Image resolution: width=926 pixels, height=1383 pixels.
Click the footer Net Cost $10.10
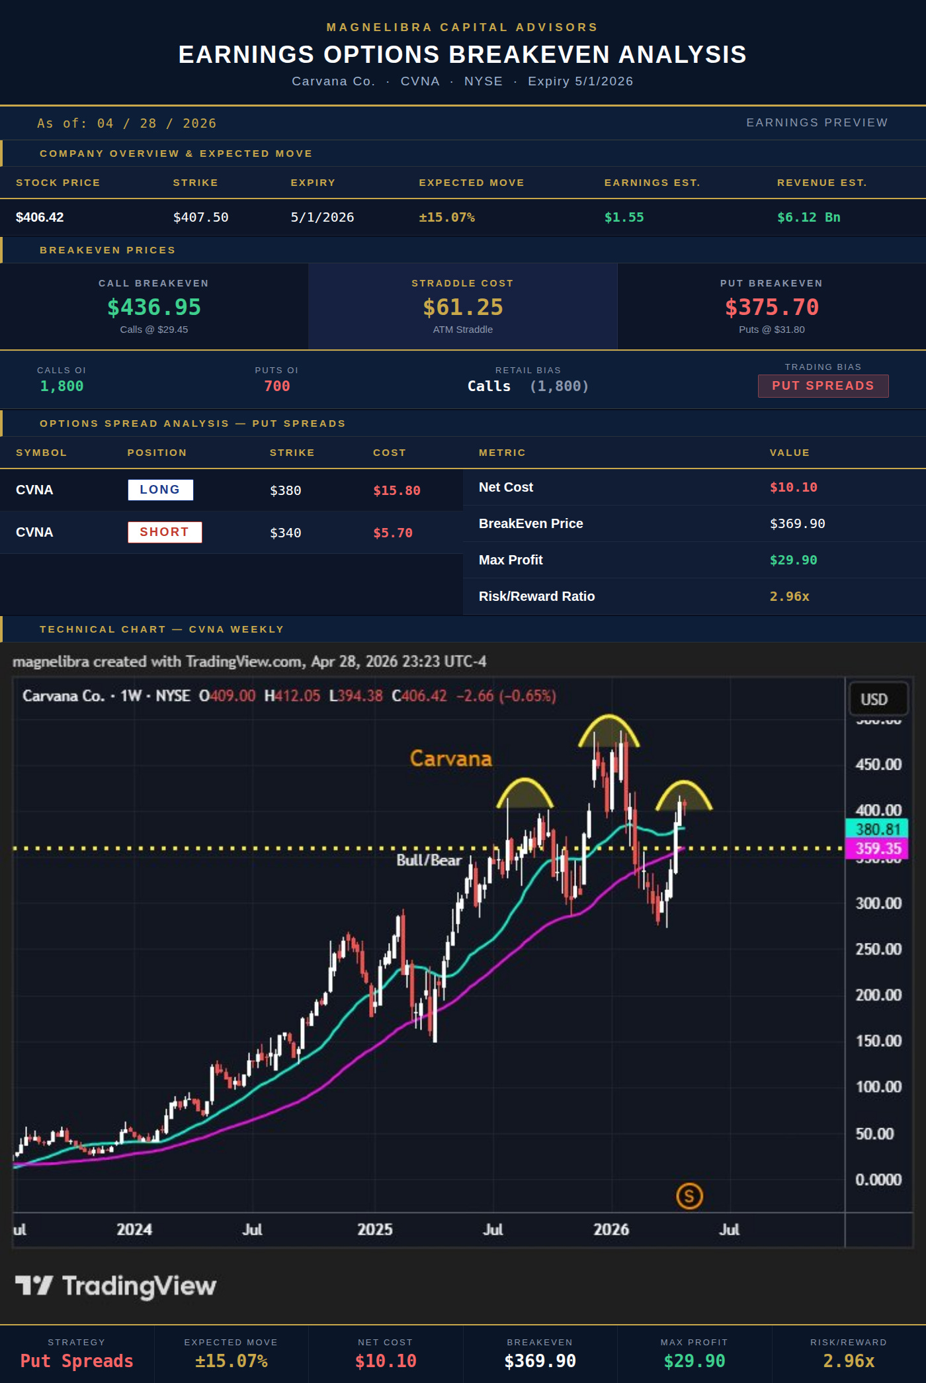click(386, 1361)
